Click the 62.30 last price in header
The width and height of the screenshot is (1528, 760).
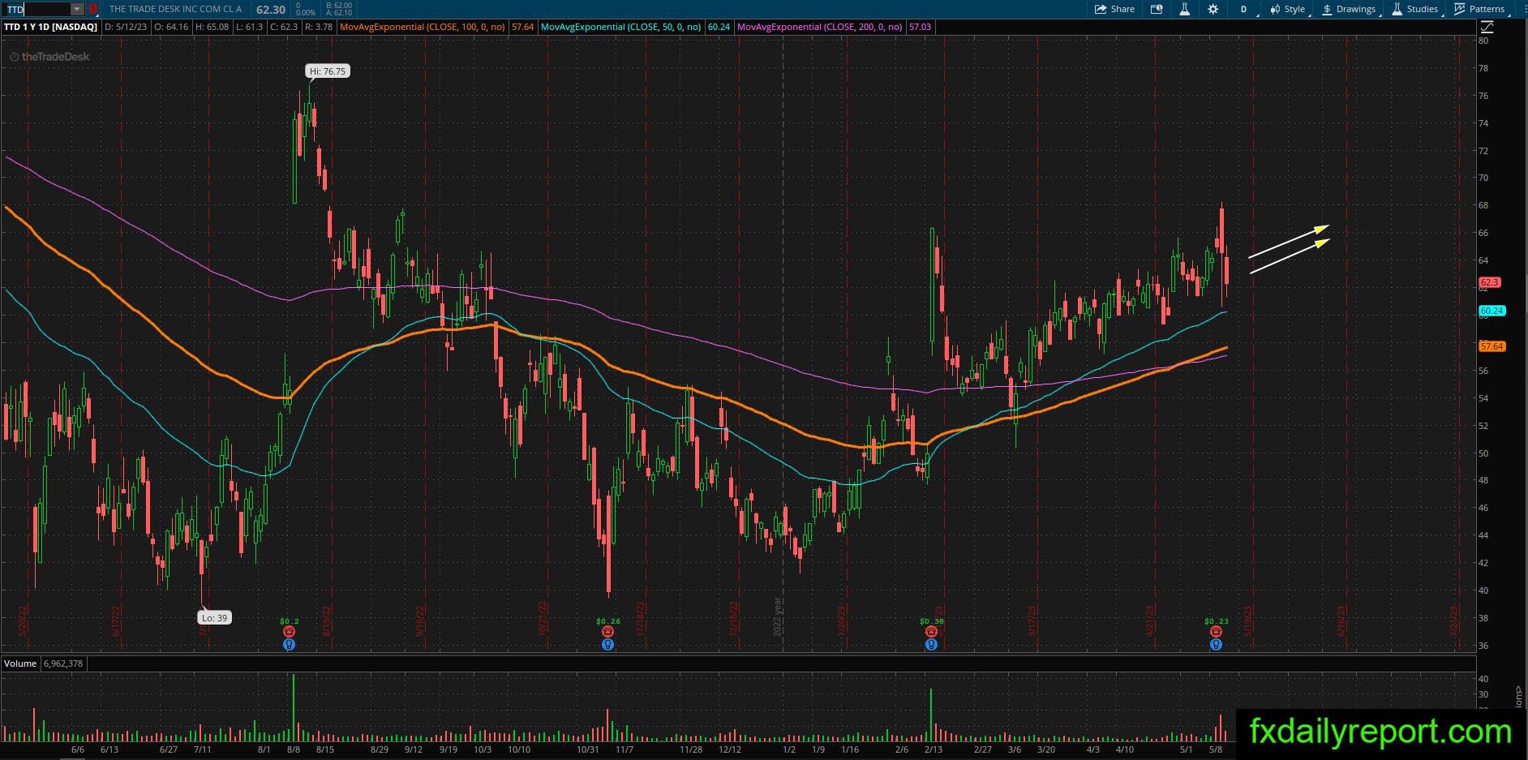[x=270, y=9]
